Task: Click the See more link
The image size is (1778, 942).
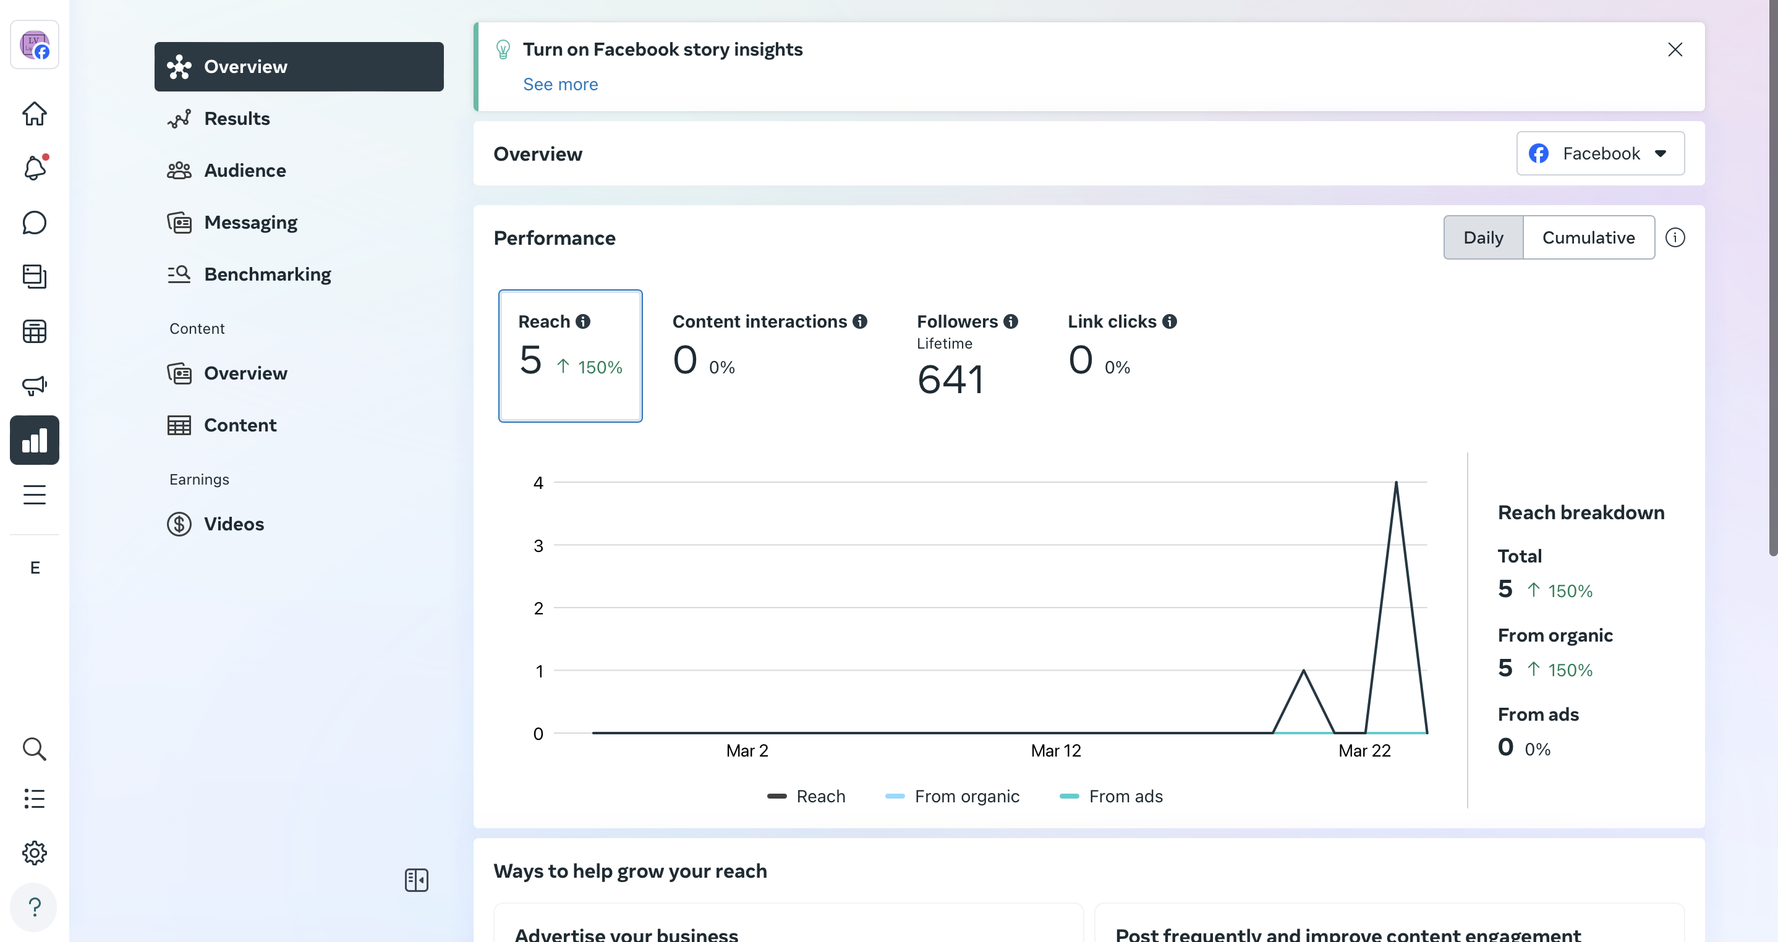Action: tap(559, 84)
